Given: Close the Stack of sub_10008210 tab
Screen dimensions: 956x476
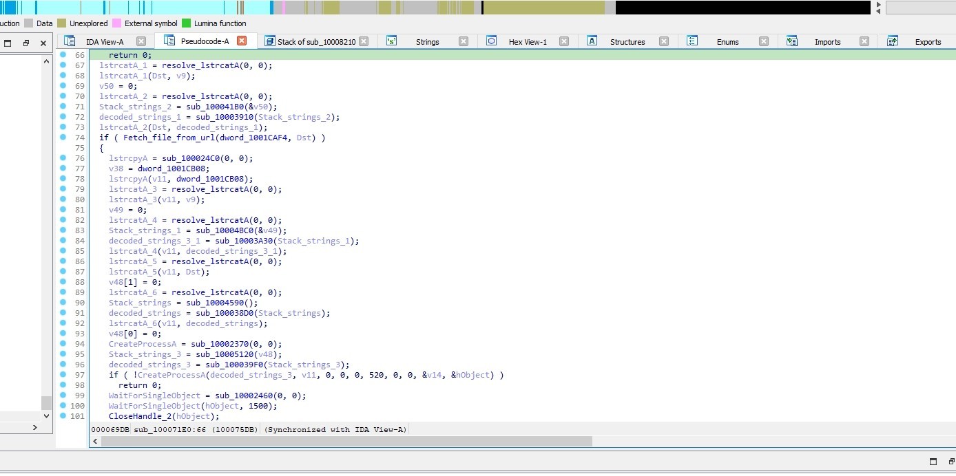Looking at the screenshot, I should [x=364, y=41].
